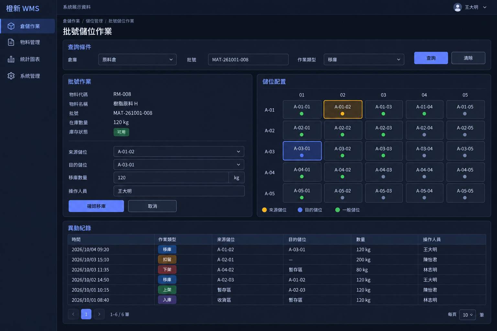Click the blue 目的儲位 legend swatch

tap(300, 210)
